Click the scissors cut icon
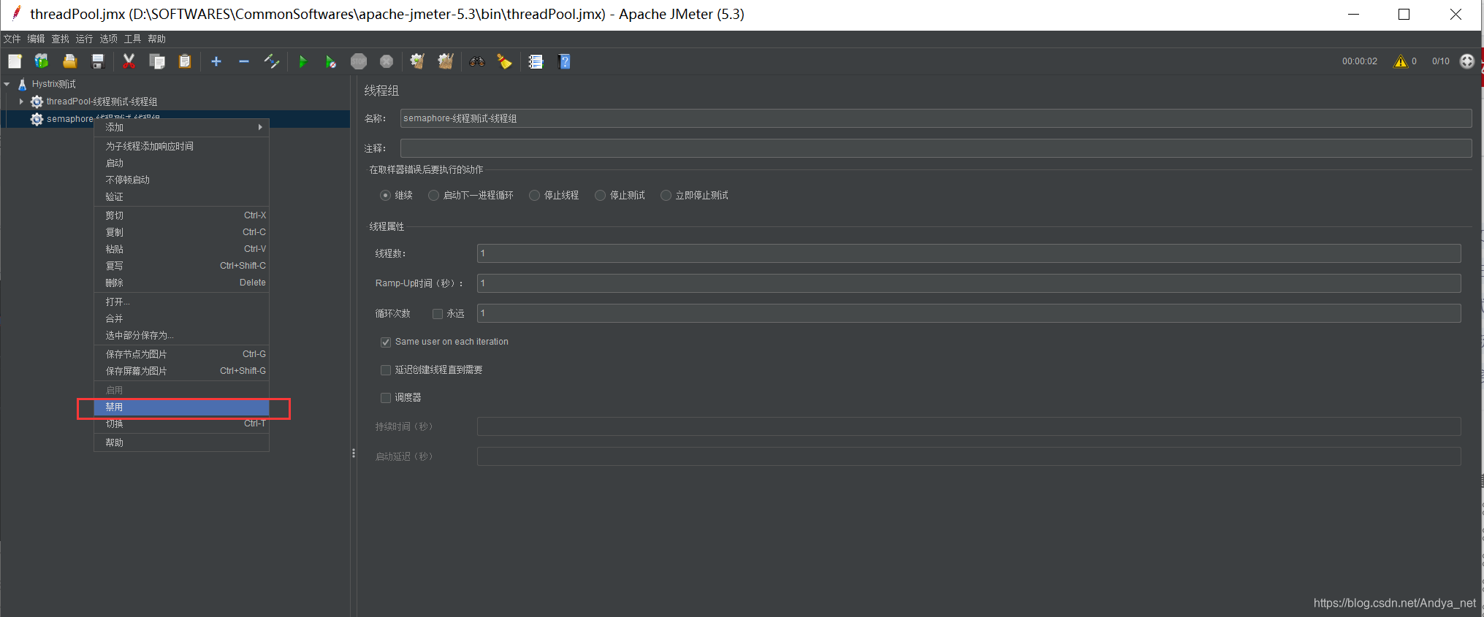The height and width of the screenshot is (617, 1484). click(x=129, y=61)
